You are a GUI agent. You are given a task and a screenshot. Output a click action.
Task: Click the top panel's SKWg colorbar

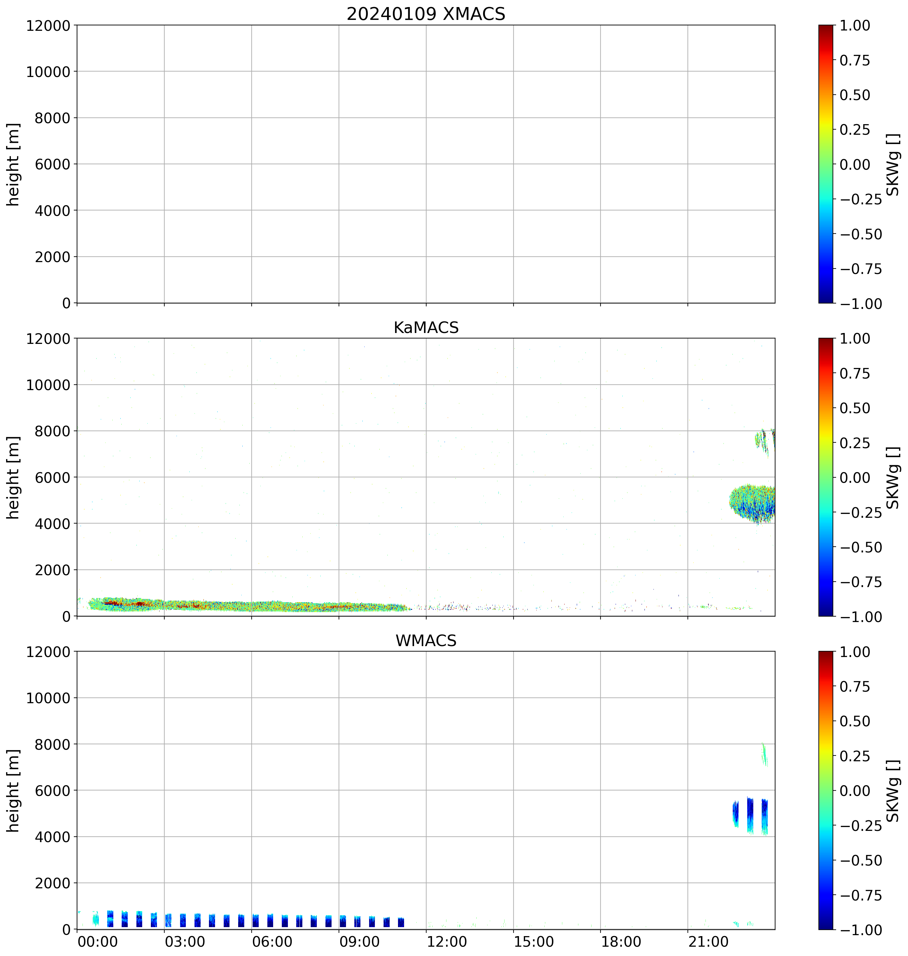(x=826, y=164)
